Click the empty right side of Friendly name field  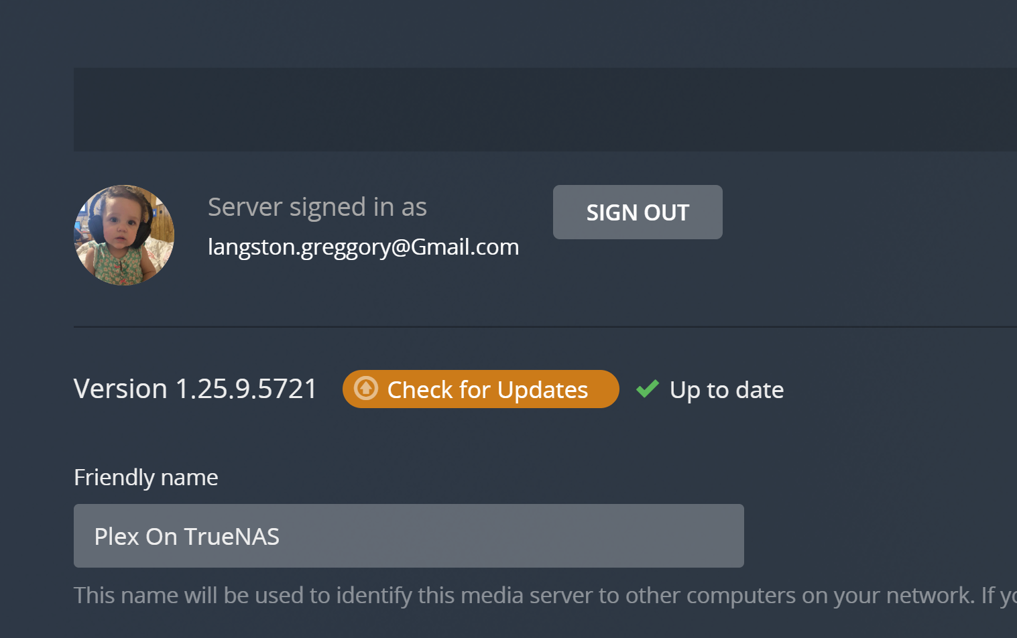click(603, 536)
